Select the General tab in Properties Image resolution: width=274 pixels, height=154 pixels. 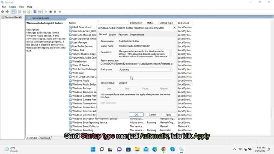point(103,34)
